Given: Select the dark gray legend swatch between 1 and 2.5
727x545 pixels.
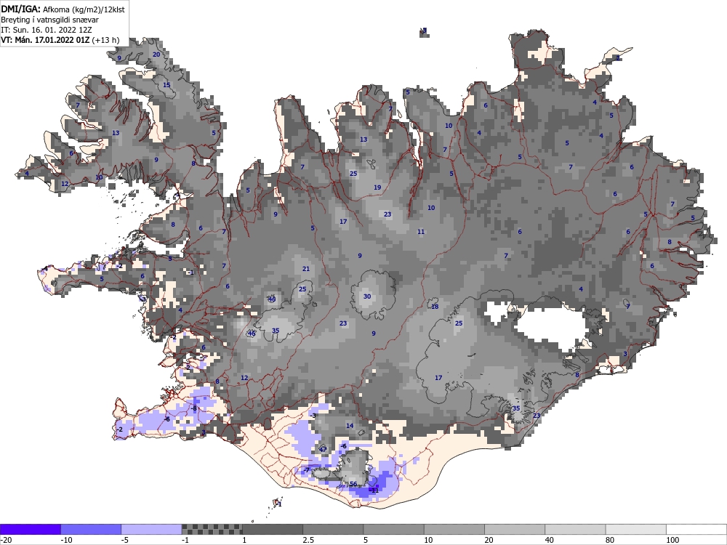Looking at the screenshot, I should pos(273,529).
